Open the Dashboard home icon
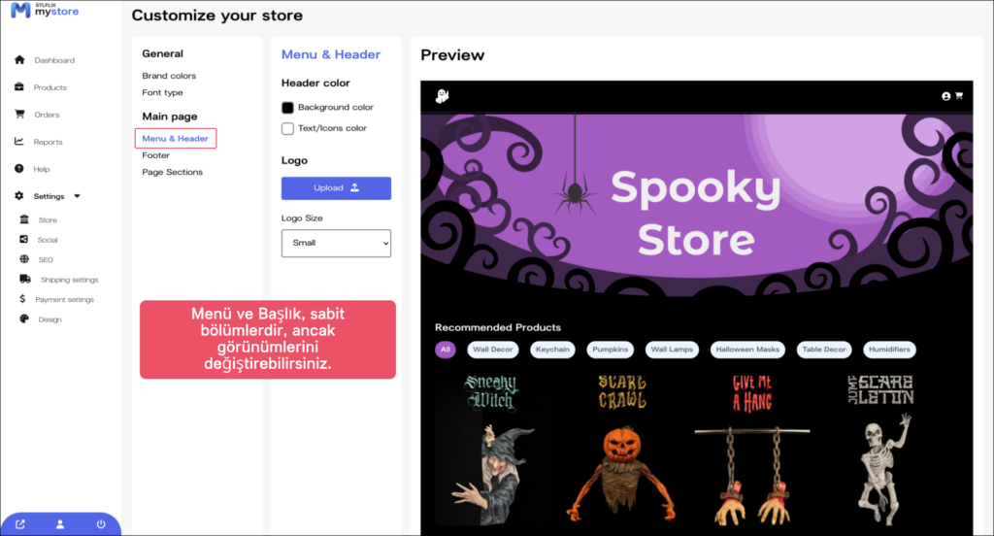Image resolution: width=994 pixels, height=536 pixels. [19, 59]
